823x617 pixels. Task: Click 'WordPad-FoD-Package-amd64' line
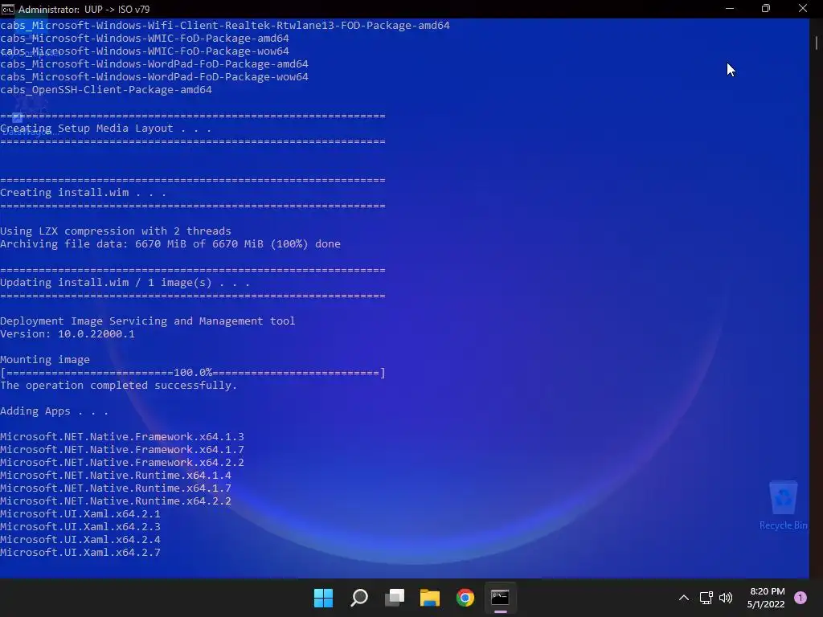click(154, 64)
